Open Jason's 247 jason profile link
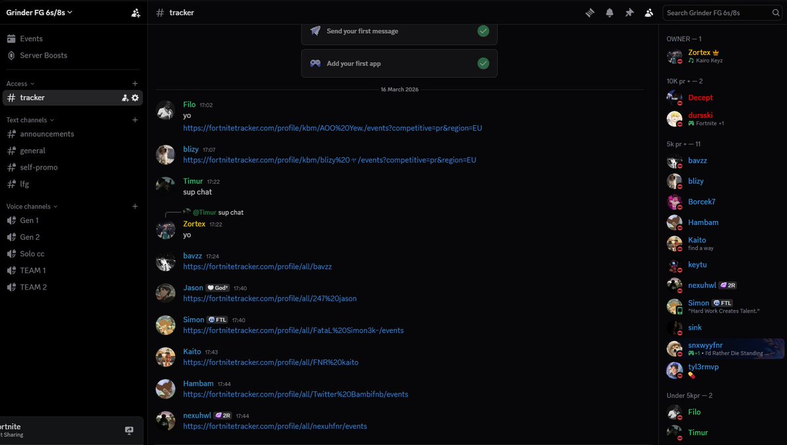 (x=270, y=299)
